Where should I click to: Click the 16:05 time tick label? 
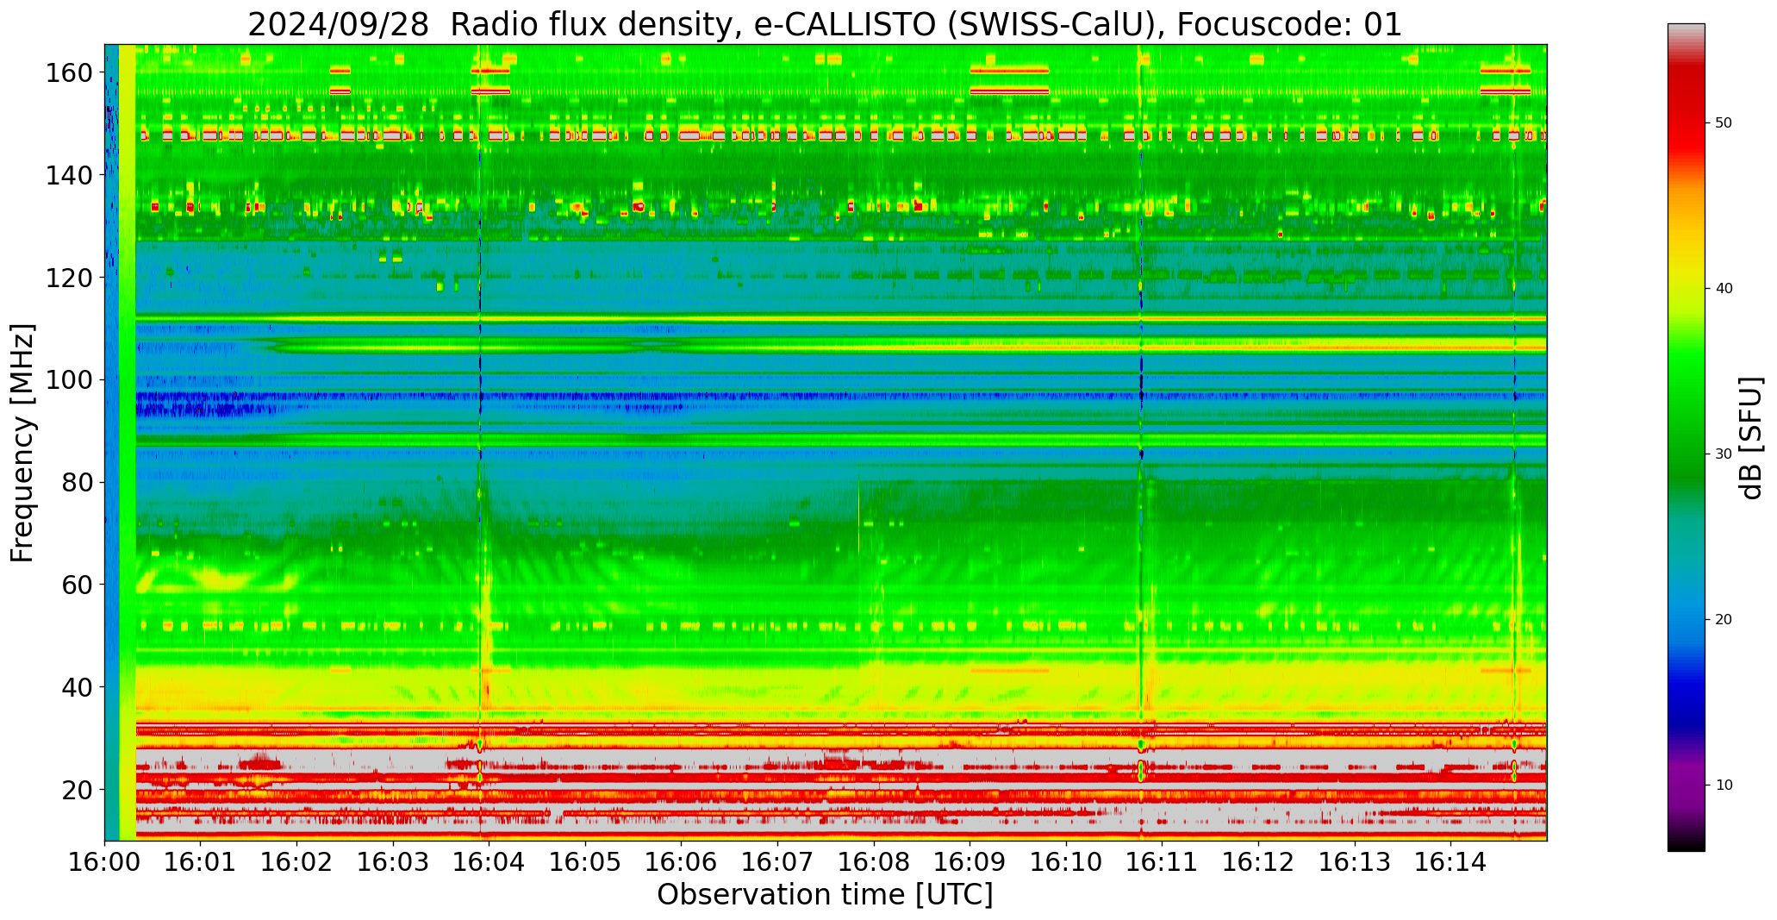(x=585, y=861)
